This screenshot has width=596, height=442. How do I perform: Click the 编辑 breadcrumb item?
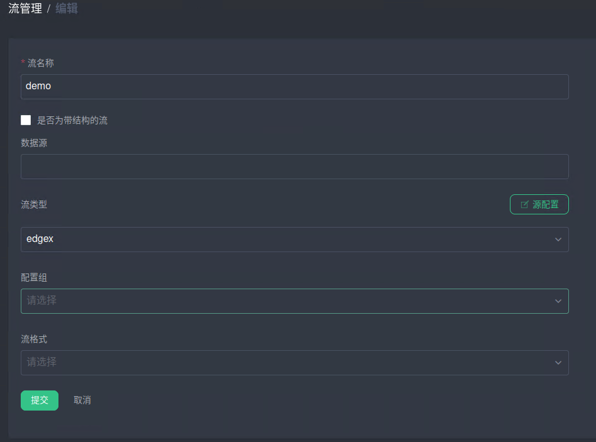click(x=67, y=9)
